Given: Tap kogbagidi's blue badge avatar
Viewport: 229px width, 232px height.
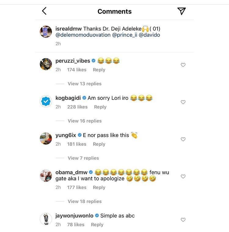Looking at the screenshot, I should click(46, 101).
